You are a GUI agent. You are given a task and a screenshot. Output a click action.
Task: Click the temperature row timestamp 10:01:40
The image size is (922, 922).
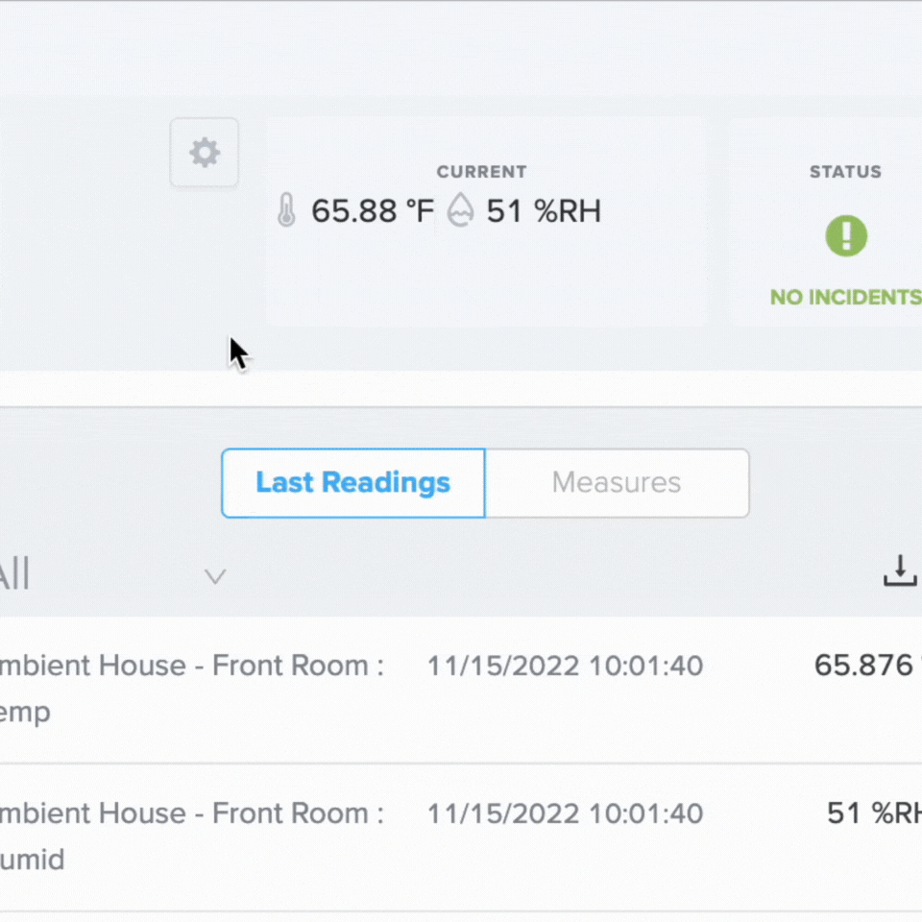[646, 667]
